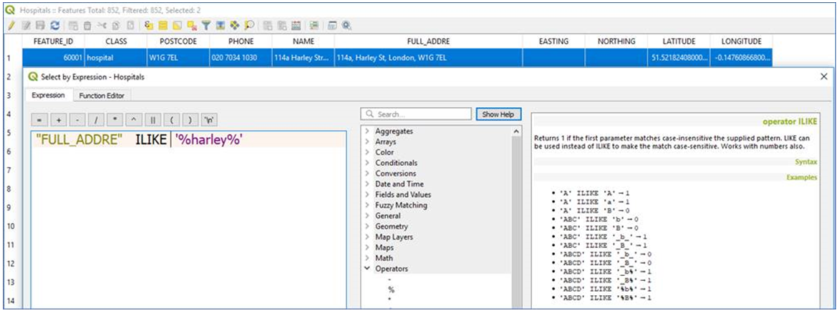Image resolution: width=839 pixels, height=313 pixels.
Task: Expand the Fields and Values group
Action: pyautogui.click(x=367, y=195)
